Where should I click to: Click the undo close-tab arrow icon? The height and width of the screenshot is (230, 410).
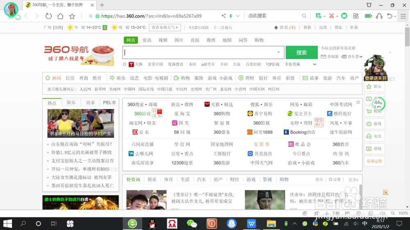(389, 16)
